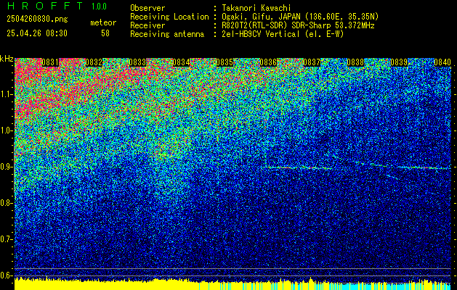Click the 0834 time marker
Image resolution: width=457 pixels, height=290 pixels.
(181, 62)
